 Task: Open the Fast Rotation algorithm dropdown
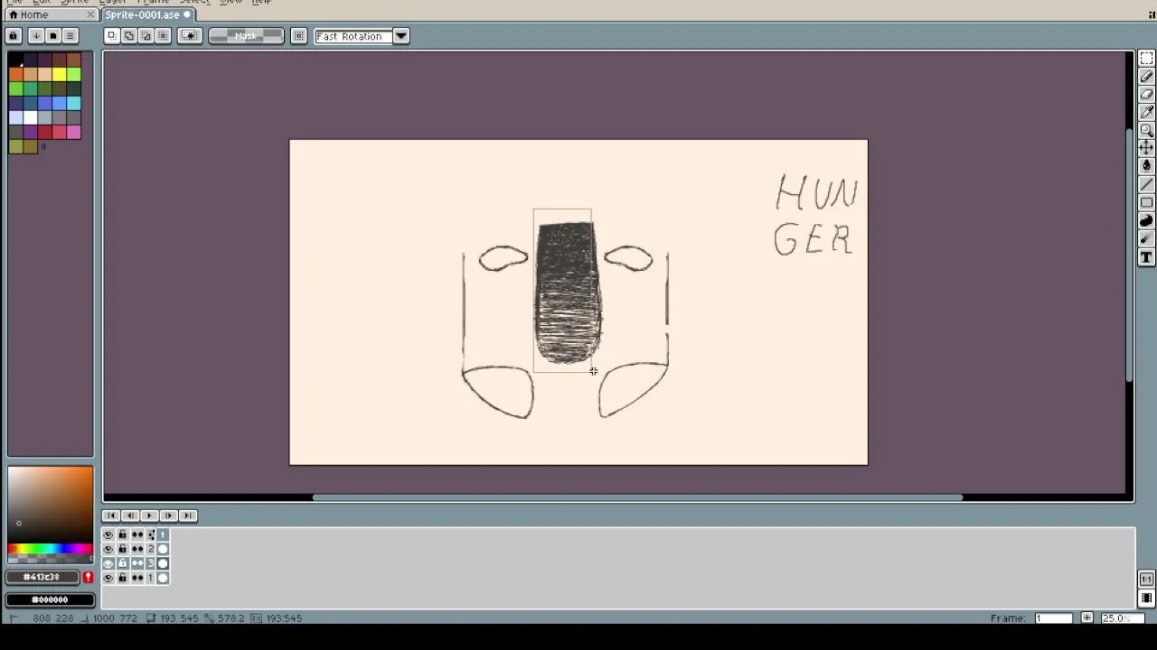[x=401, y=36]
